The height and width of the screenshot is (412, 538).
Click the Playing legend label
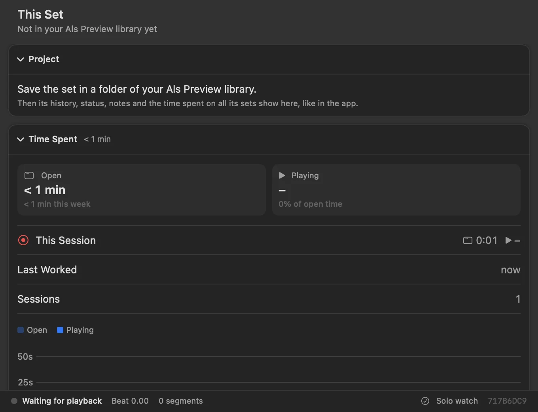tap(80, 330)
